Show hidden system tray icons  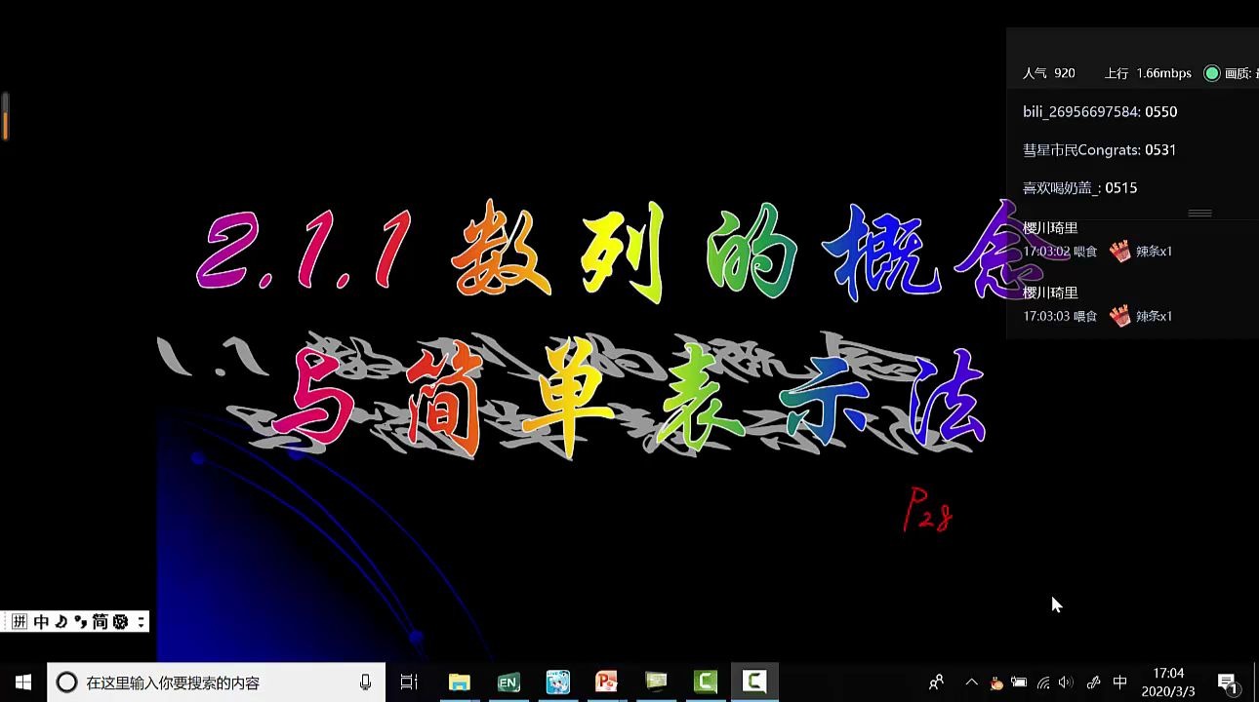coord(971,682)
